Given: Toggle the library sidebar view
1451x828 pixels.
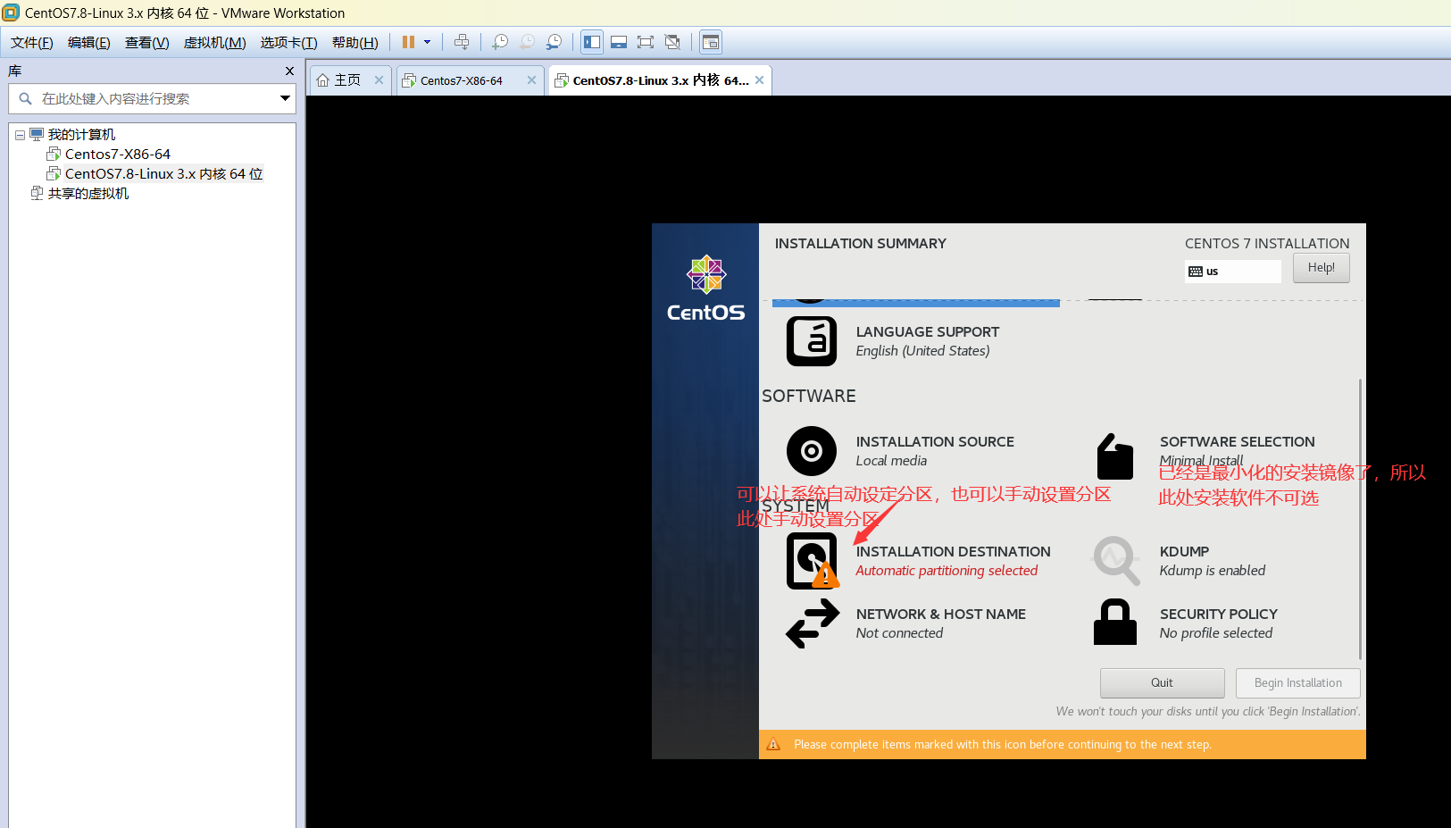Looking at the screenshot, I should (x=592, y=42).
